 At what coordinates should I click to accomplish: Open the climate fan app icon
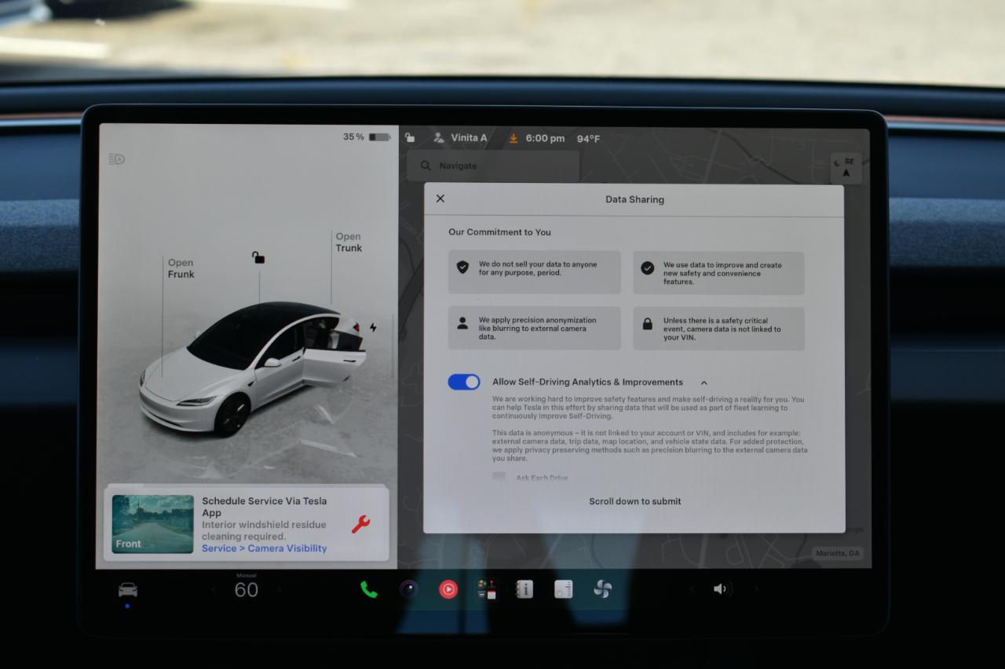point(602,589)
